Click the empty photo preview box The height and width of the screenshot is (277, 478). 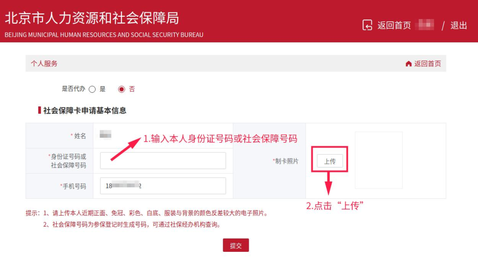pos(378,160)
